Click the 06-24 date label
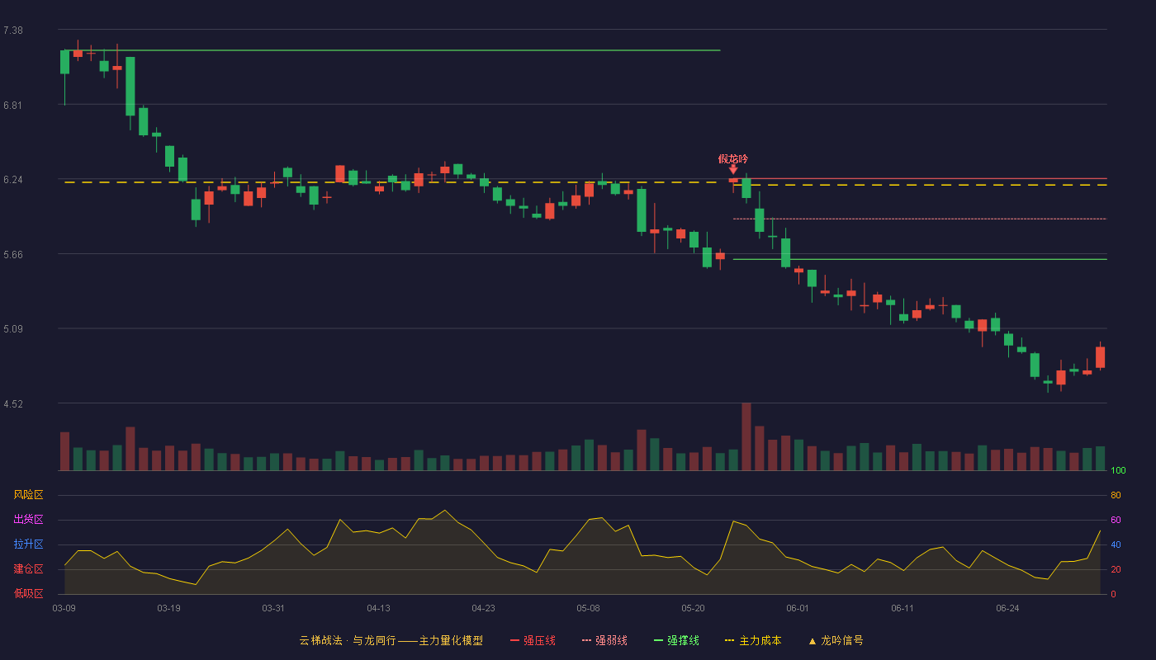The width and height of the screenshot is (1156, 660). pyautogui.click(x=1007, y=608)
